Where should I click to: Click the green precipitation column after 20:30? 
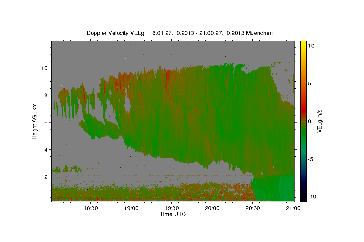click(x=274, y=188)
